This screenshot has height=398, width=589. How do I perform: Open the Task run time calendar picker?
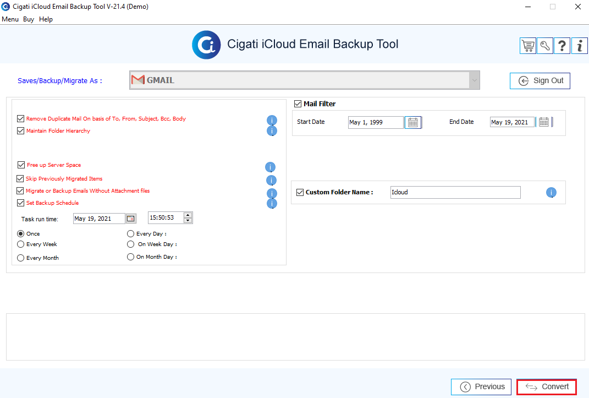pos(131,219)
